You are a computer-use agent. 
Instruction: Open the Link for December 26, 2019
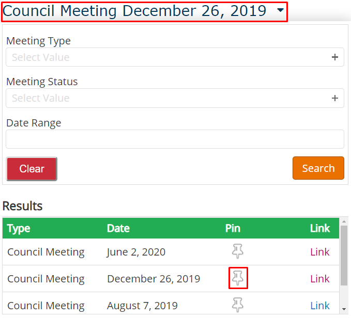coord(319,279)
